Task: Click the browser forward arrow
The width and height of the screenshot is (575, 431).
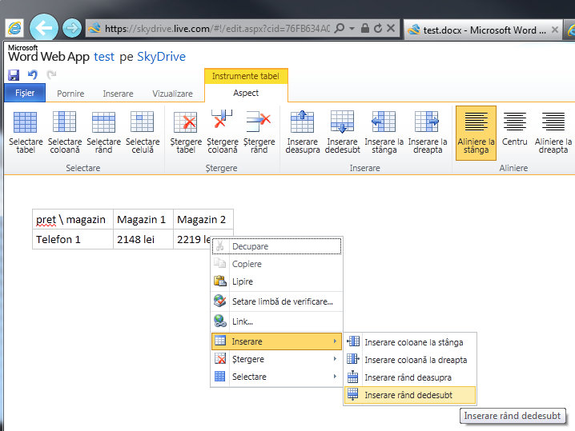Action: 72,28
